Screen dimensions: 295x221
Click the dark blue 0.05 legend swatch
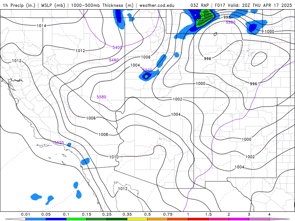[56, 219]
